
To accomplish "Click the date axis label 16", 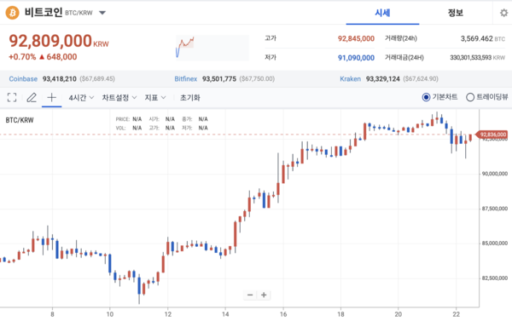I will click(x=283, y=314).
